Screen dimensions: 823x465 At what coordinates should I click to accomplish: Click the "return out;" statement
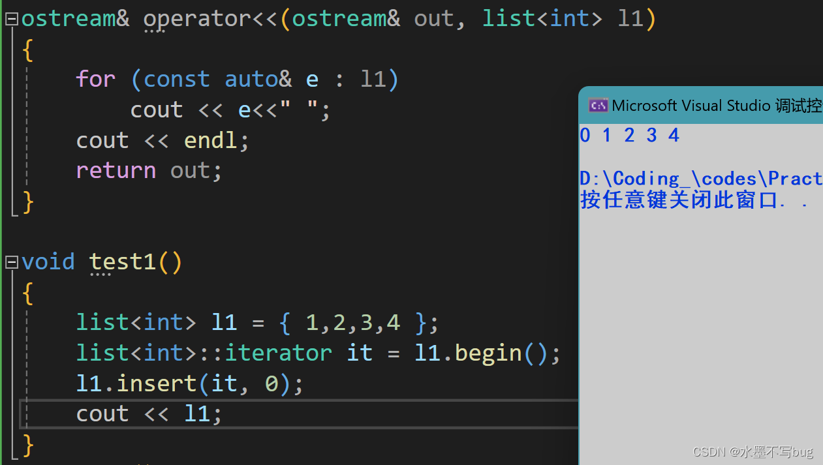tap(149, 170)
